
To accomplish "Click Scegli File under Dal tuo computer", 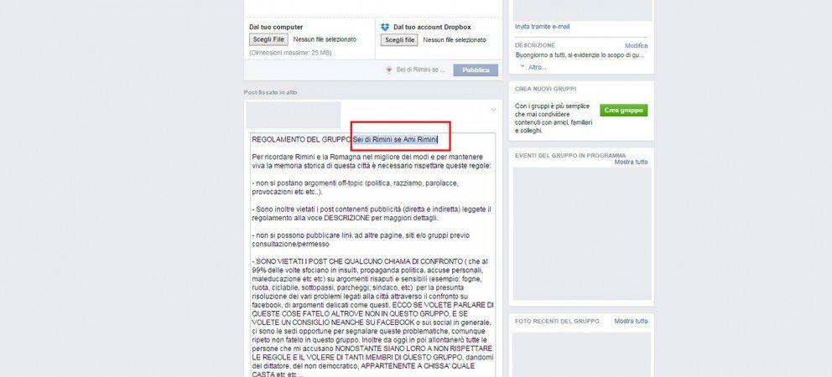I will coord(268,39).
